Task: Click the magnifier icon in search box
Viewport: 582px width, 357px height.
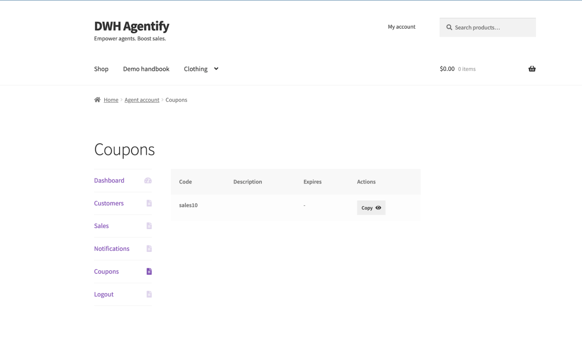Action: [449, 28]
